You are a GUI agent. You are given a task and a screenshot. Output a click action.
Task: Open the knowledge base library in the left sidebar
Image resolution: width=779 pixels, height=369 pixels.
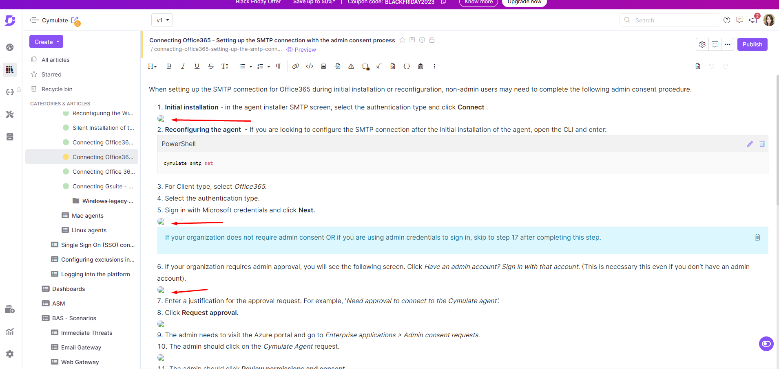pos(9,70)
